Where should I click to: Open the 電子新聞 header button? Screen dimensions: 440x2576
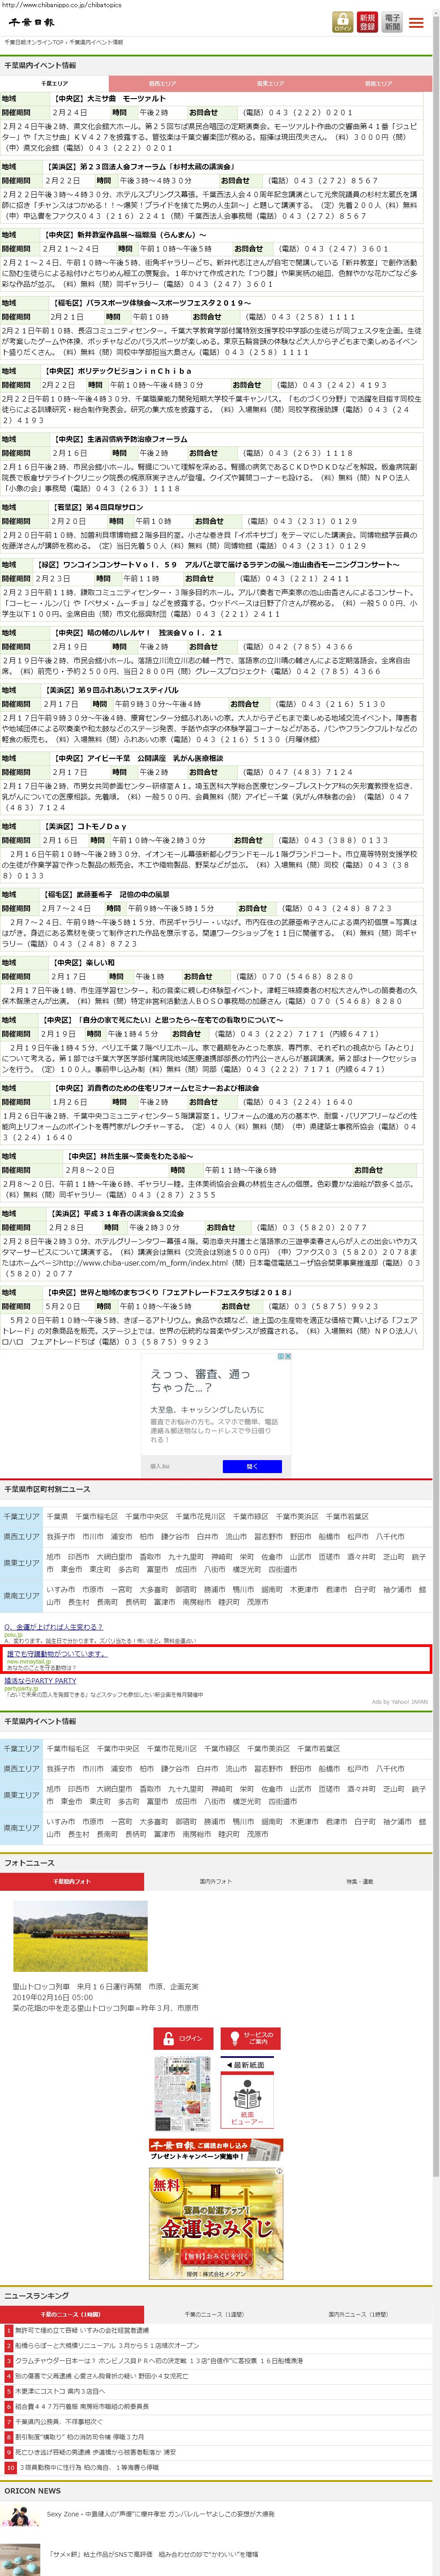(x=392, y=22)
